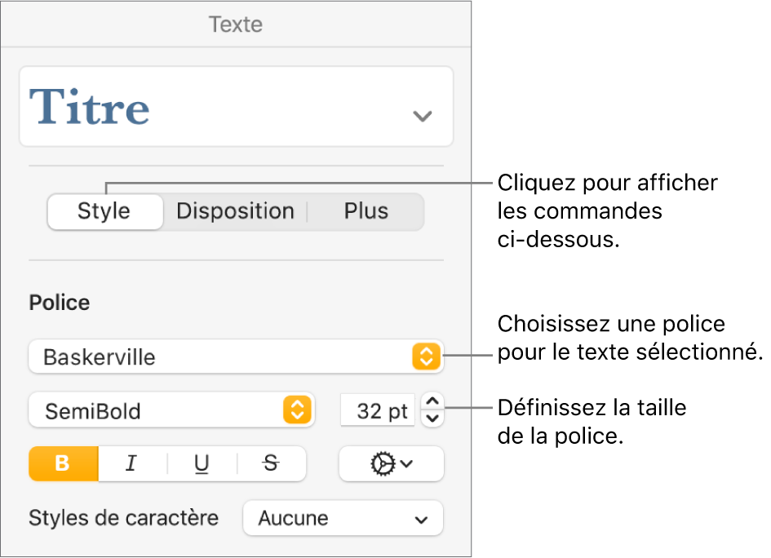Toggle underline formatting button
This screenshot has width=771, height=558.
pos(202,463)
